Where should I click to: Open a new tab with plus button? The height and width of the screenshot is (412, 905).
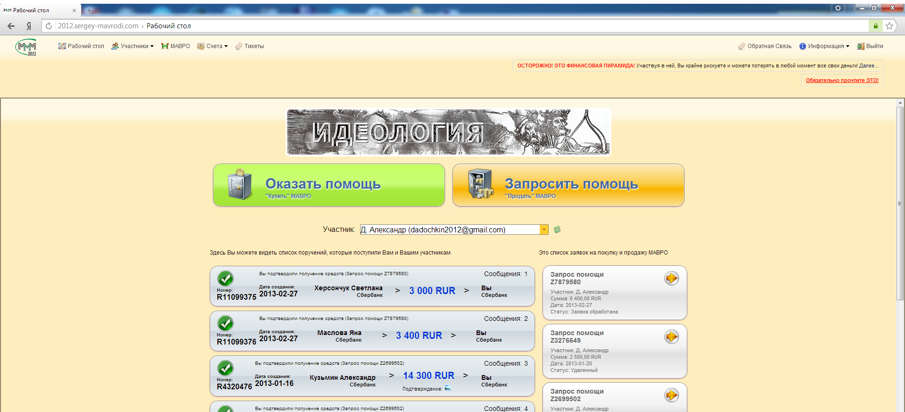[89, 10]
